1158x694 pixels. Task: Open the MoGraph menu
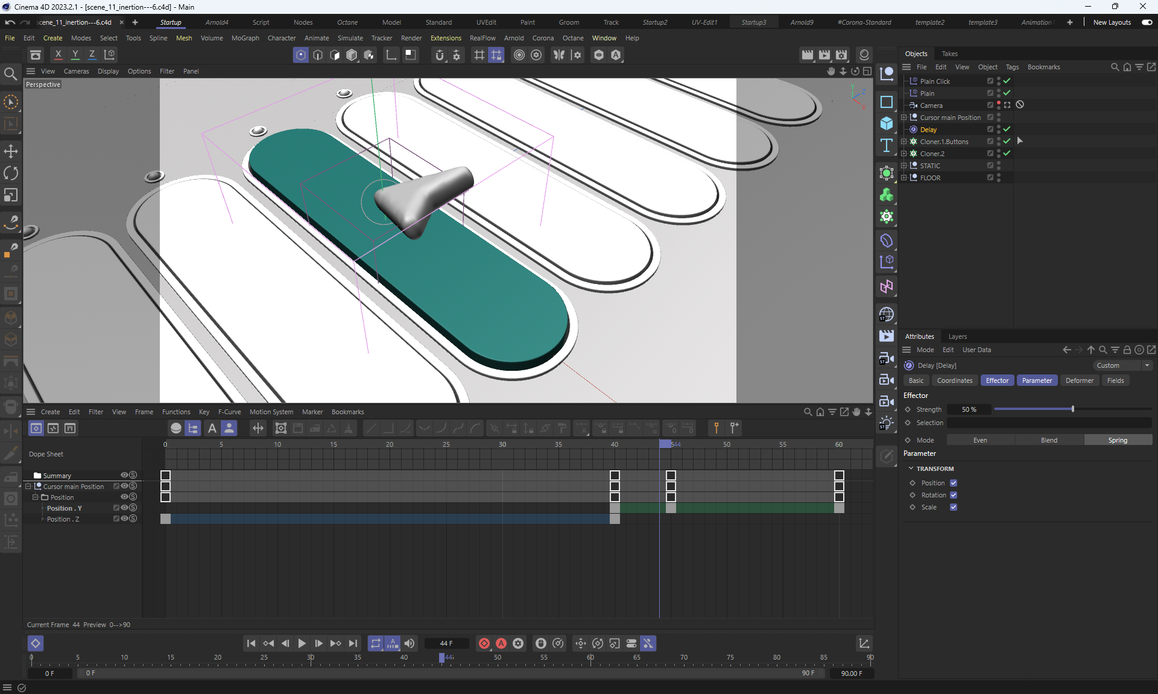245,38
